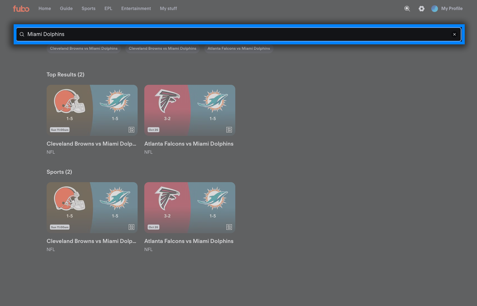Open Browns vs Dolphins thumbnail in Top Results
477x306 pixels.
92,110
